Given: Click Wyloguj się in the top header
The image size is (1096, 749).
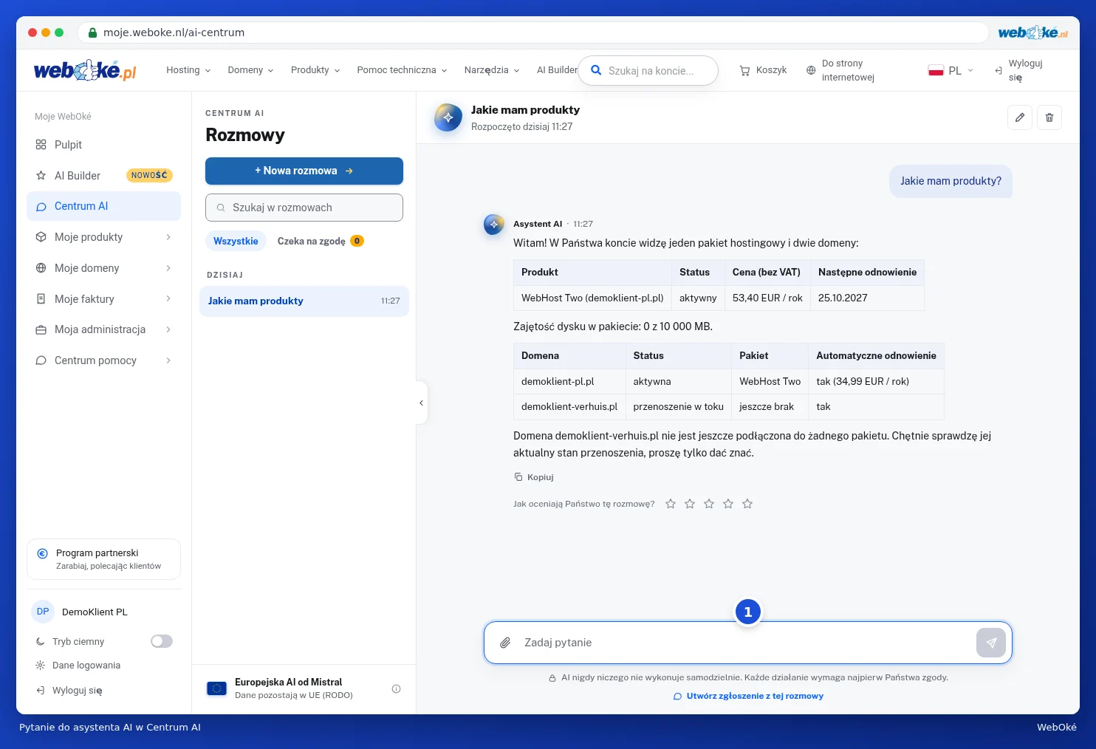Looking at the screenshot, I should (x=1018, y=70).
